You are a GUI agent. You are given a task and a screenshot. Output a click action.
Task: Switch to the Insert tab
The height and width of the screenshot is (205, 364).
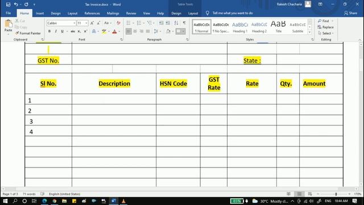40,13
